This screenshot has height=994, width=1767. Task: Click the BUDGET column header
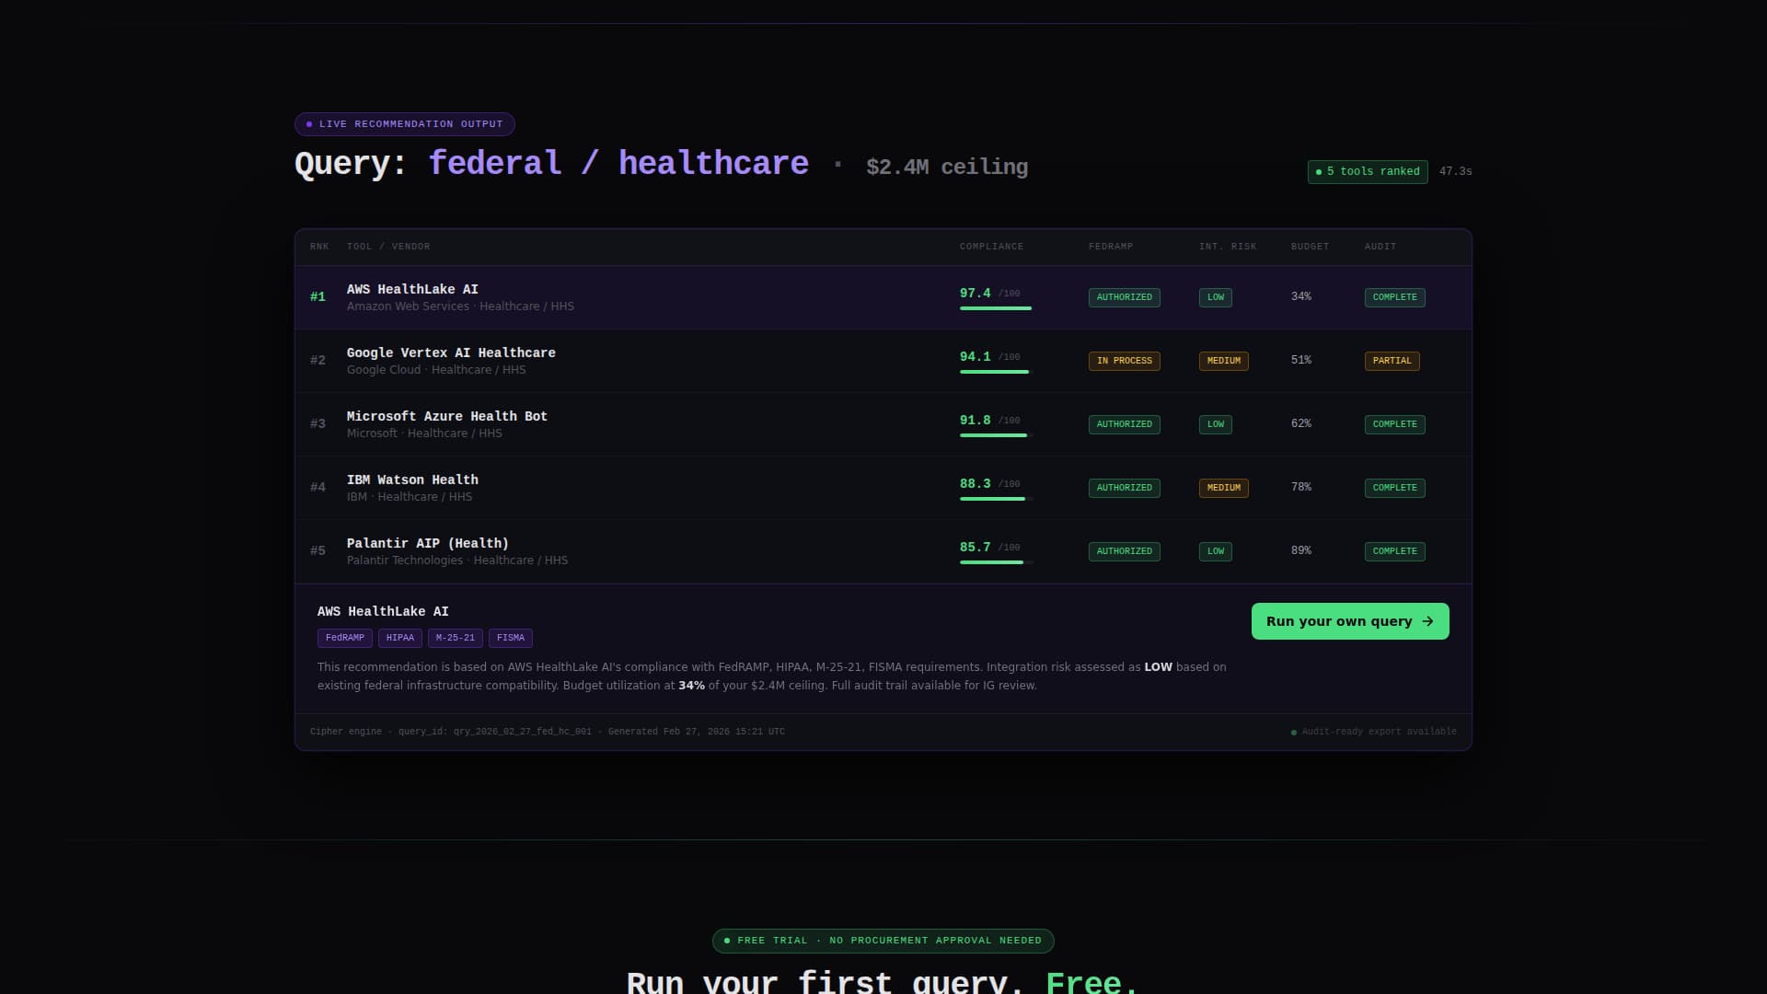tap(1310, 247)
